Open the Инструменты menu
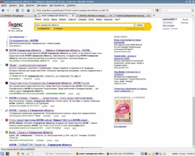Viewport: 195px width, 156px height. tap(57, 5)
